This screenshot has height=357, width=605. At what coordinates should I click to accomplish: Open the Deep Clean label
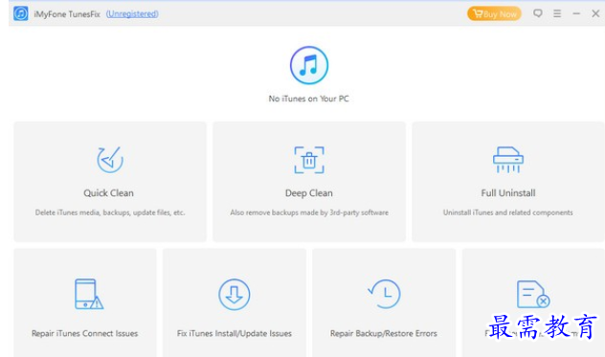click(308, 193)
